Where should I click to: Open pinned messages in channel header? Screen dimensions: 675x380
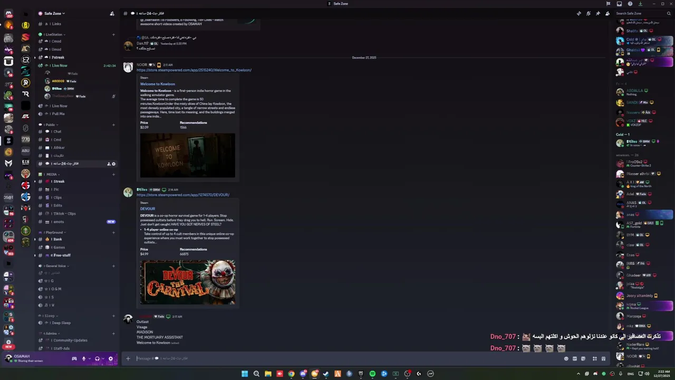[597, 13]
